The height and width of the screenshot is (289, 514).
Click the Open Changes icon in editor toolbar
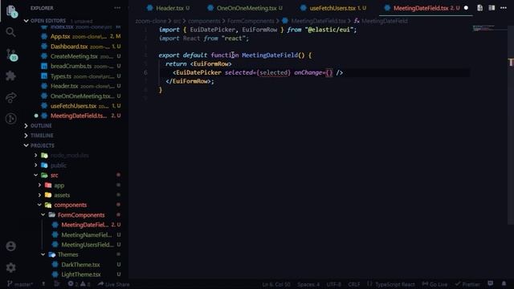click(x=479, y=8)
